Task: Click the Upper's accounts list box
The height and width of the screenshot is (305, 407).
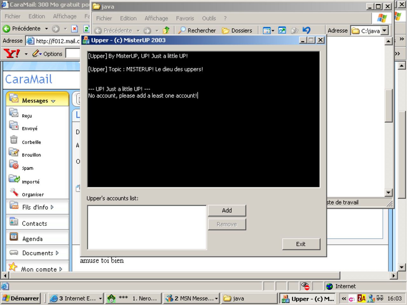Action: coord(147,227)
